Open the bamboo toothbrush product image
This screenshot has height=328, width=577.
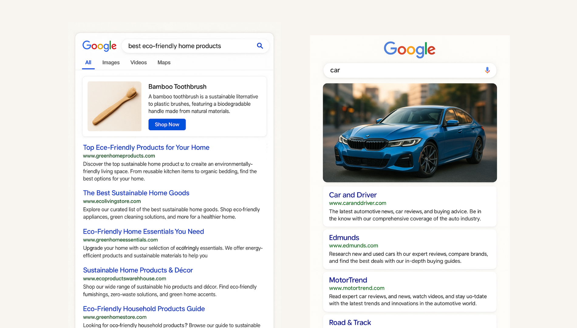click(114, 106)
